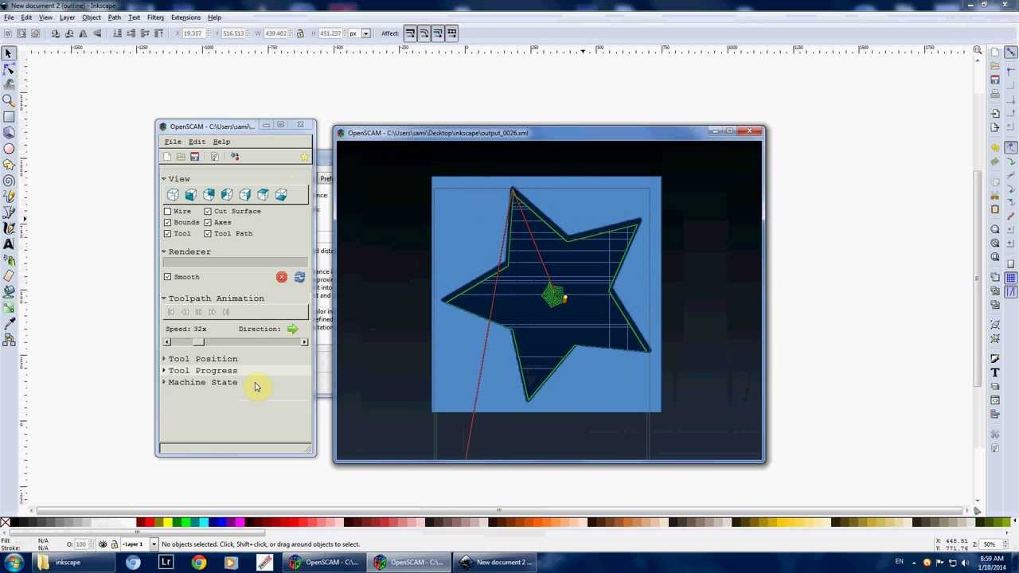This screenshot has height=573, width=1019.
Task: Uncheck the Smooth renderer checkbox
Action: click(167, 277)
